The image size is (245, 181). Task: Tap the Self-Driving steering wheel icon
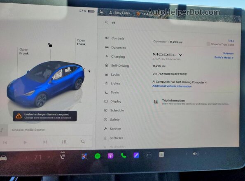pos(106,65)
